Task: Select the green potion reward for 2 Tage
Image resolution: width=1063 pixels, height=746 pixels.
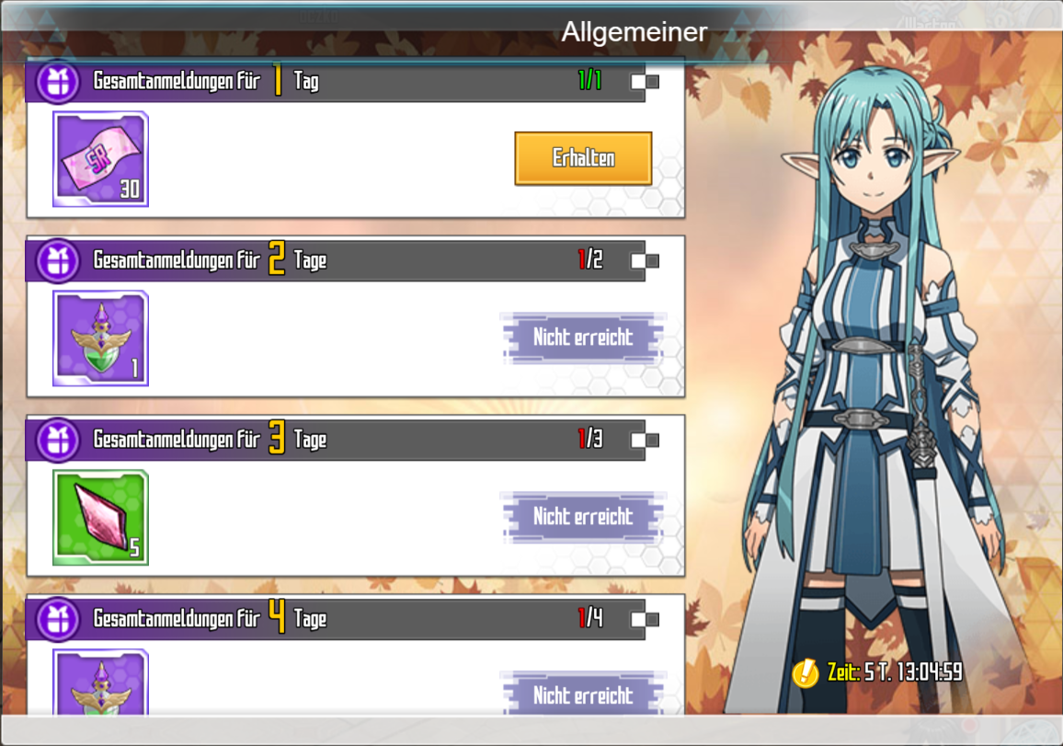Action: point(100,339)
